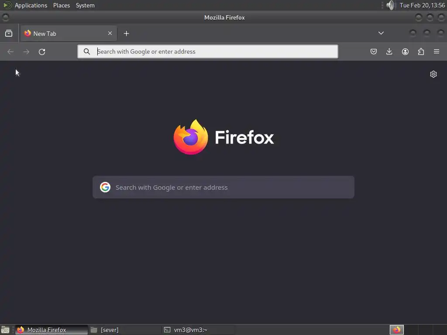The height and width of the screenshot is (335, 447).
Task: Open the hamburger application menu
Action: 437,51
